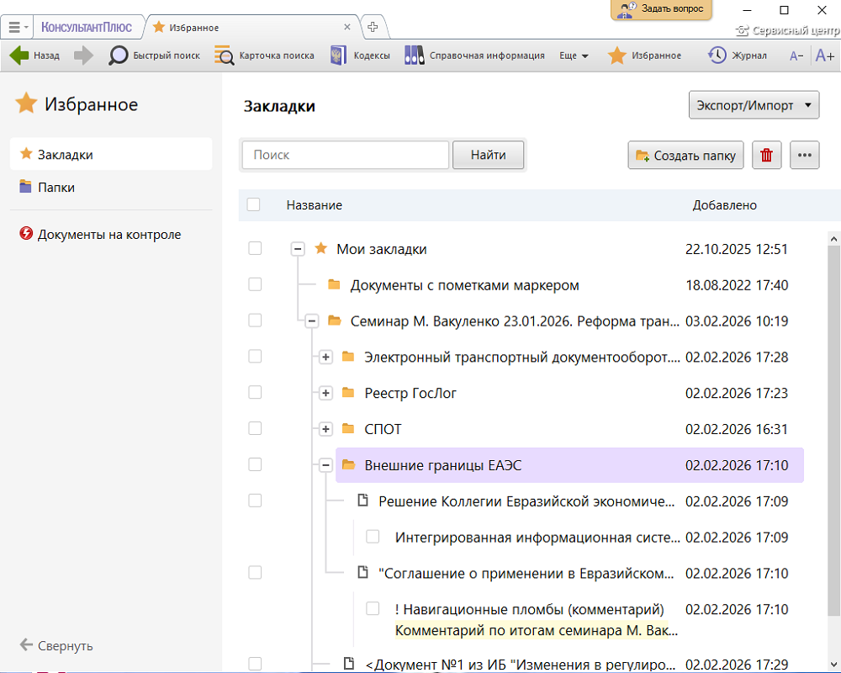Image resolution: width=841 pixels, height=673 pixels.
Task: Collapse the Внешние границы ЕАЭС folder
Action: [326, 465]
